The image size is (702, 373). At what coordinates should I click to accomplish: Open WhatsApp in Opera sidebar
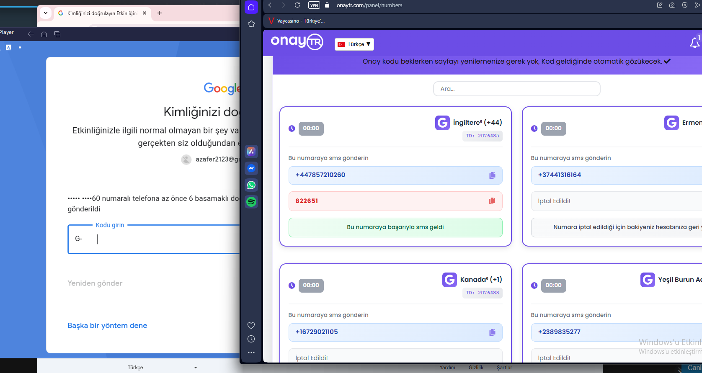point(251,185)
